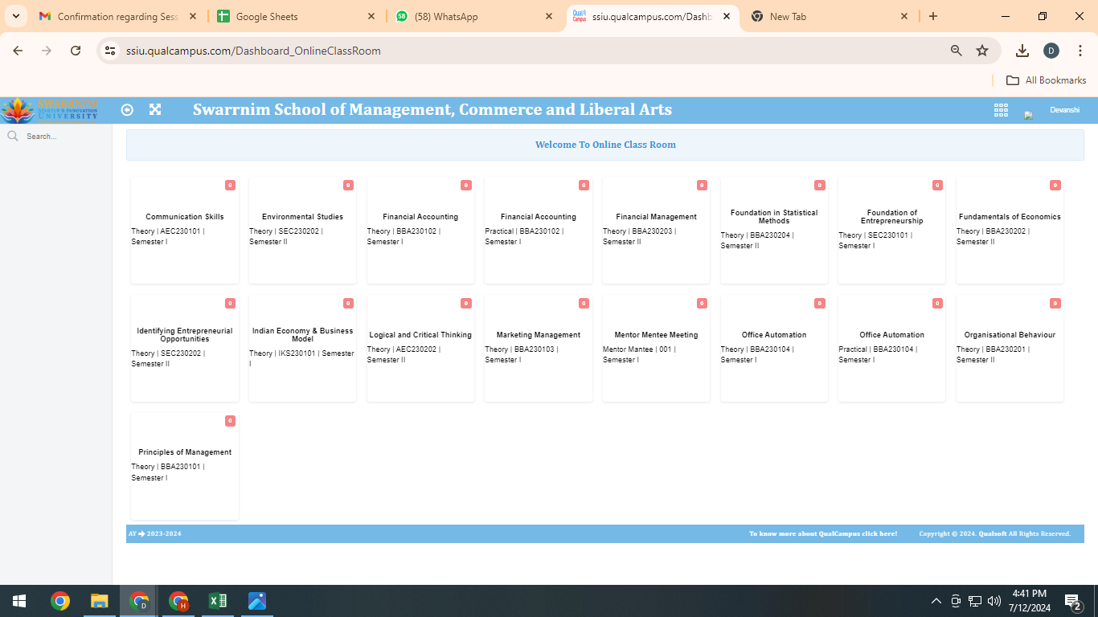
Task: Open the apps grid icon in header
Action: click(x=1001, y=110)
